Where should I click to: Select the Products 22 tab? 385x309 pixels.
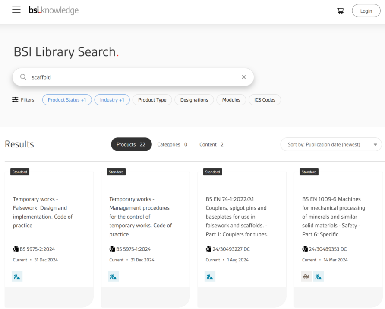pyautogui.click(x=131, y=144)
